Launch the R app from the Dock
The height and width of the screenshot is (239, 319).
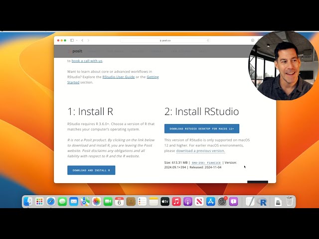pos(262,202)
